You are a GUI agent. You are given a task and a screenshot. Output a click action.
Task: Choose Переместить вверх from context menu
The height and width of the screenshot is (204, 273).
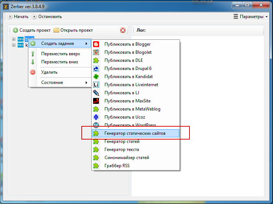pos(60,54)
